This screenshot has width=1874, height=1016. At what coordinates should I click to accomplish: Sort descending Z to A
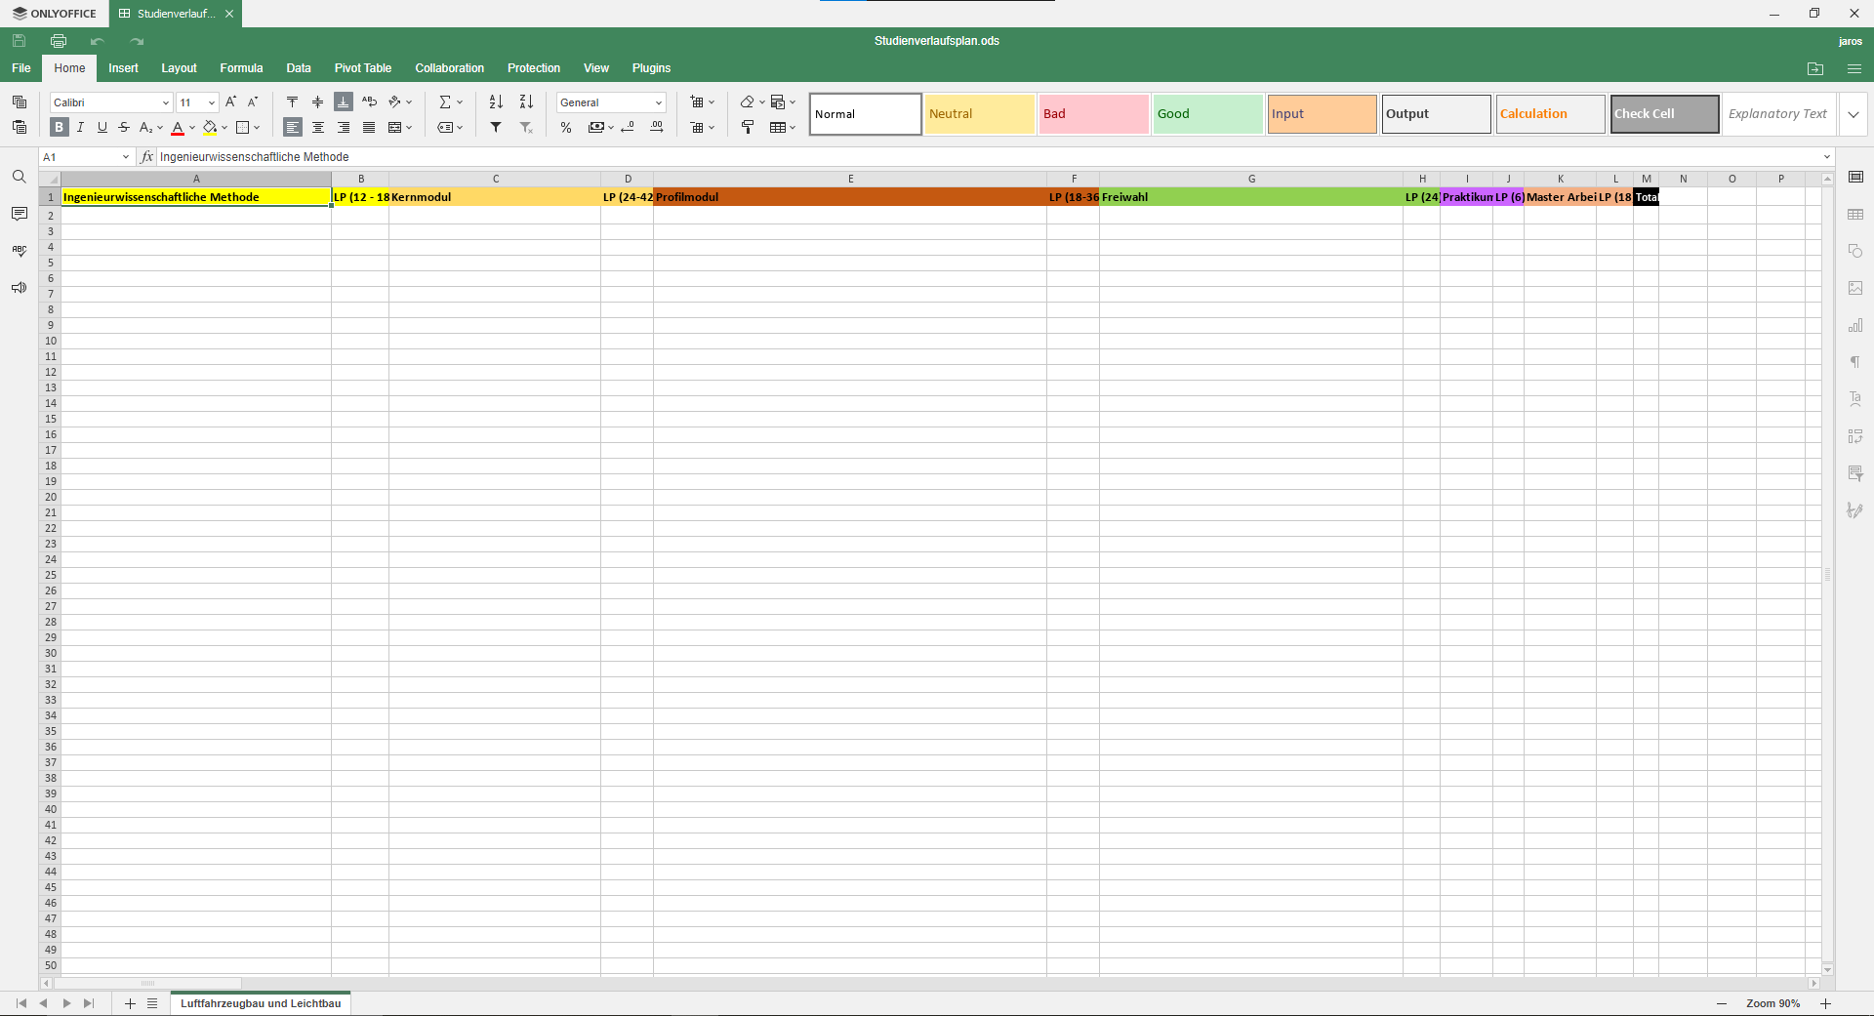pyautogui.click(x=526, y=102)
